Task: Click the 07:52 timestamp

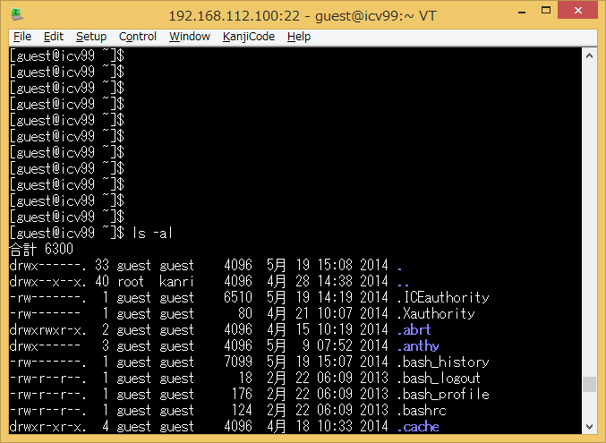Action: [335, 346]
